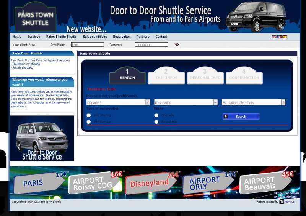
Task: Submit login with the round OK icon
Action: point(177,45)
